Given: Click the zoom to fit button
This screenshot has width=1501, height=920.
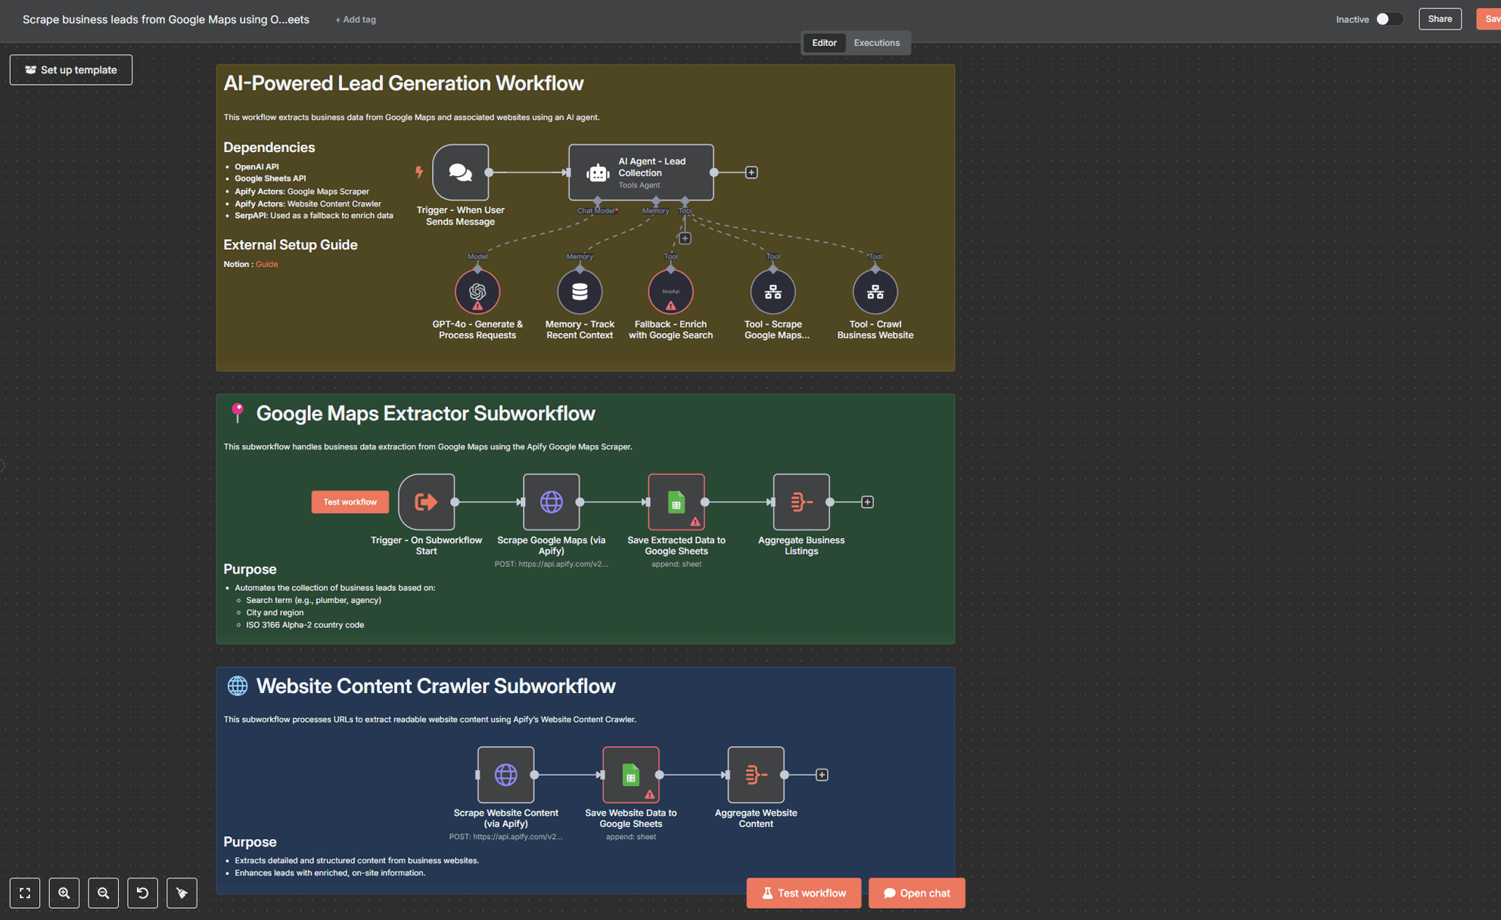Looking at the screenshot, I should click(25, 894).
